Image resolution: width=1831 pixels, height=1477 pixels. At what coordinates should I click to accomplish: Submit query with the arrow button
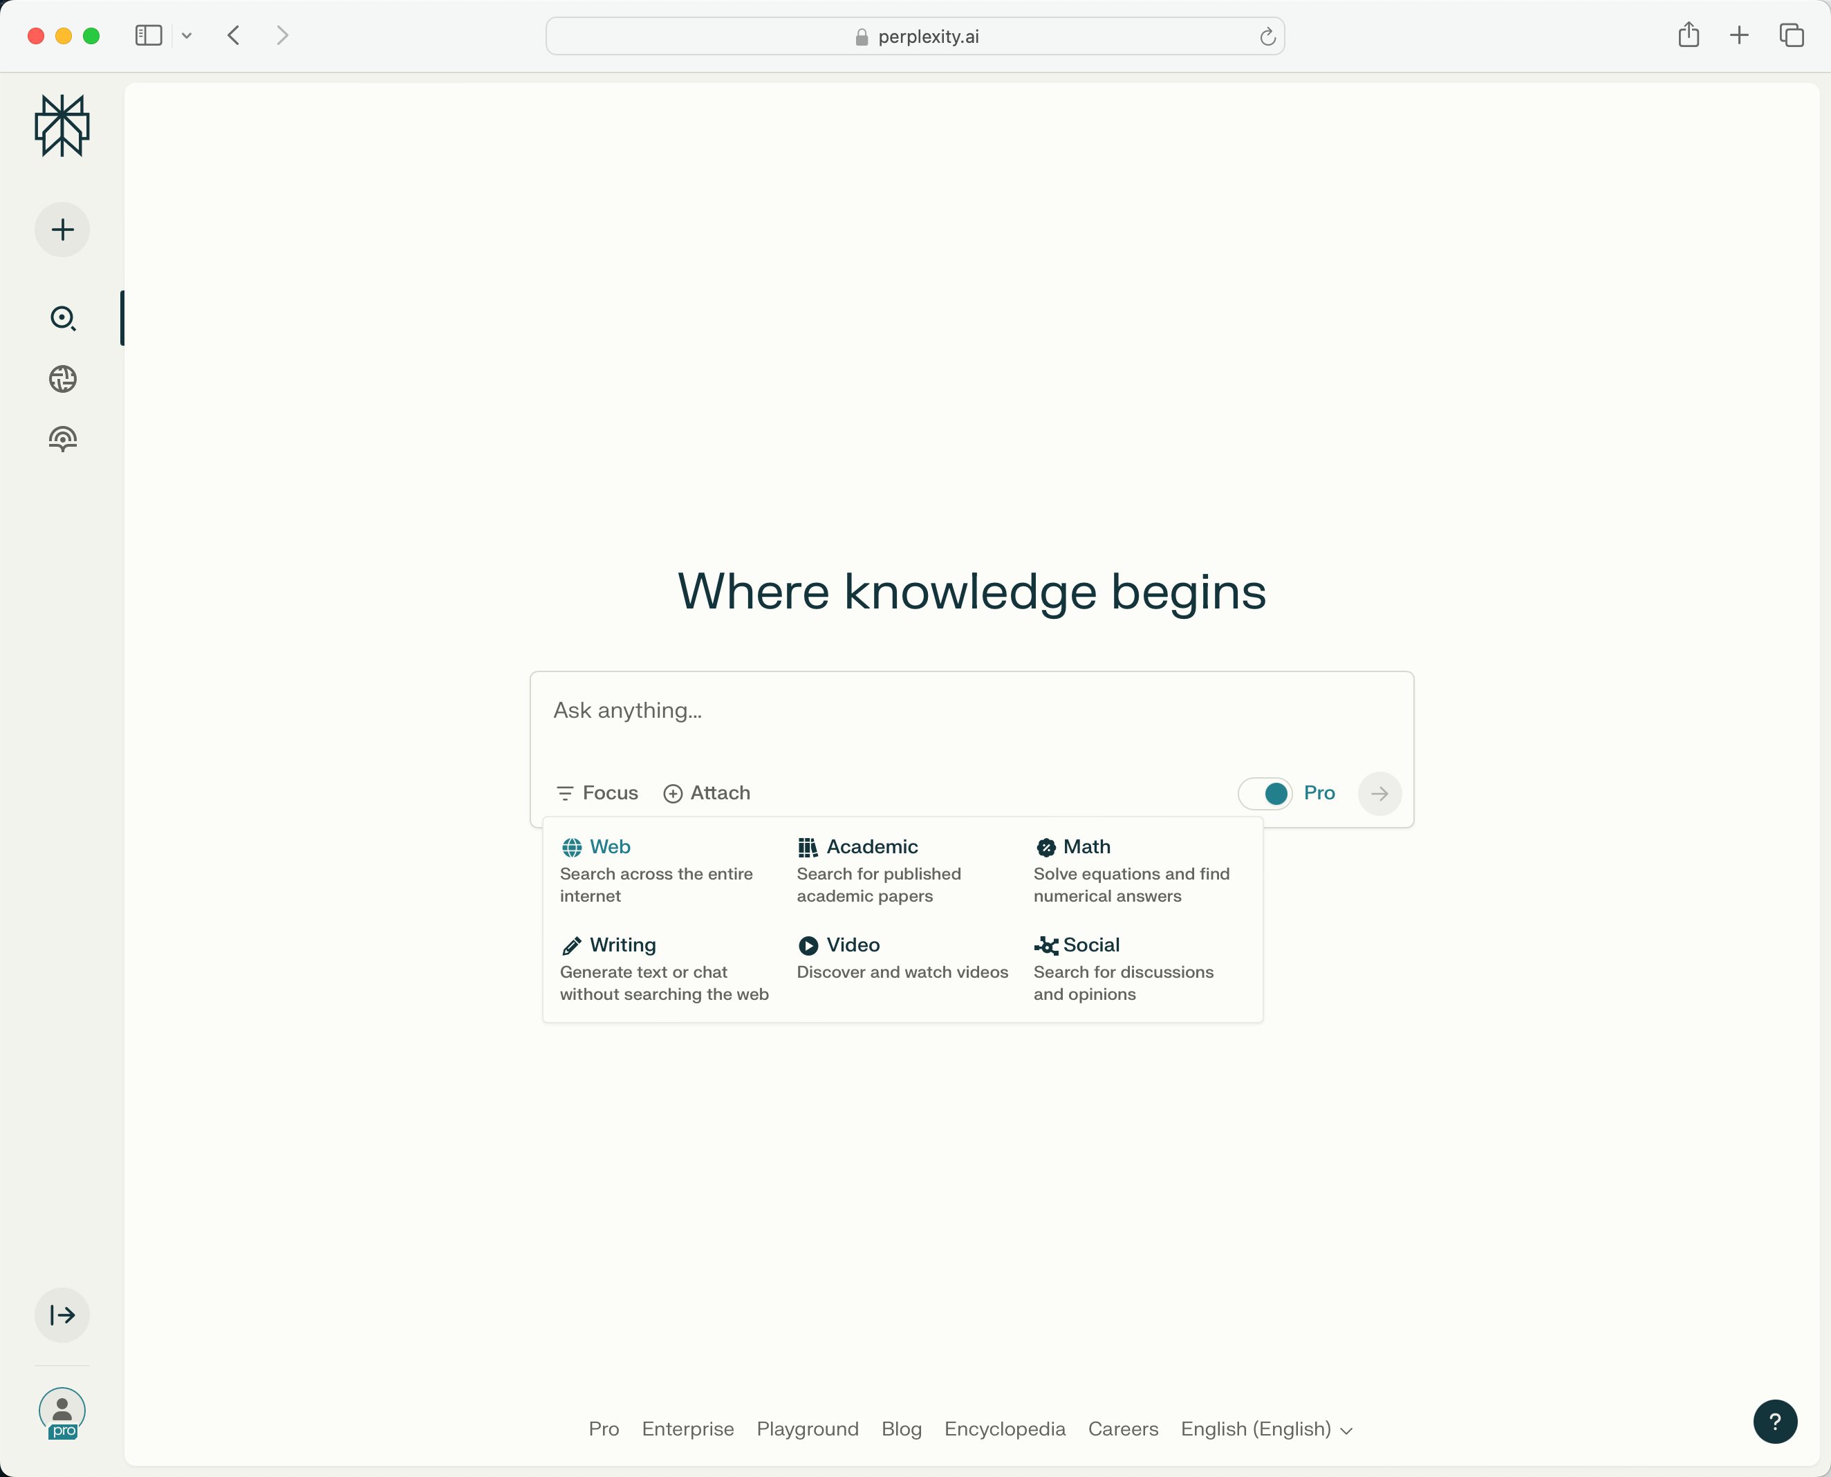pos(1379,794)
